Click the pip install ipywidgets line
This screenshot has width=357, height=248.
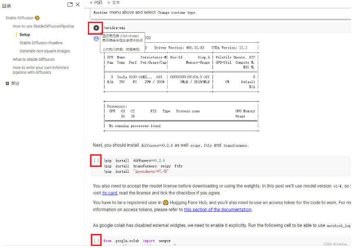[x=136, y=171]
